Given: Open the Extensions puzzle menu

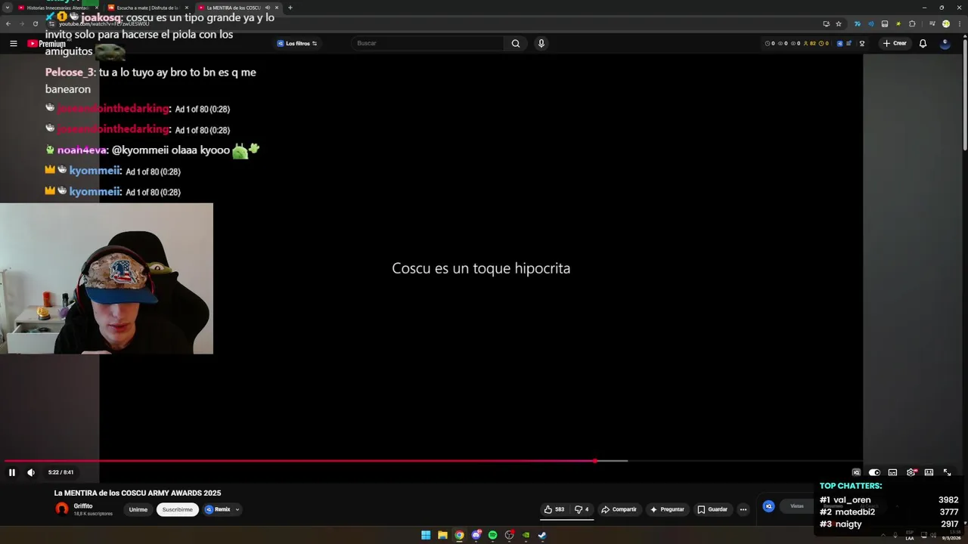Looking at the screenshot, I should [x=912, y=23].
